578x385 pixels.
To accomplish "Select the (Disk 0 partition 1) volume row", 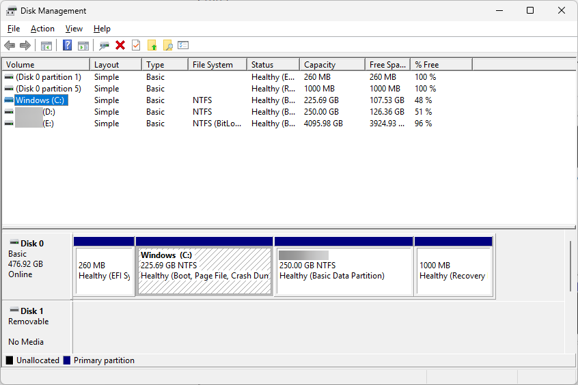I will pyautogui.click(x=49, y=77).
